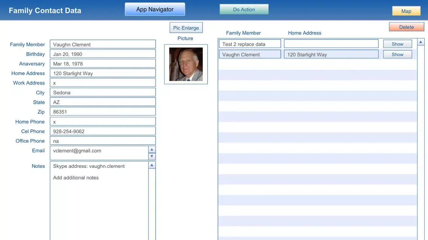Click the contact portrait photo
Image resolution: width=428 pixels, height=240 pixels.
(186, 64)
